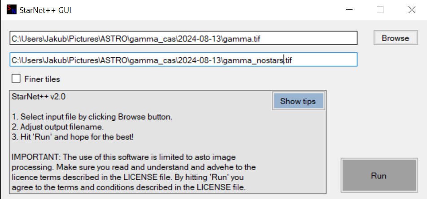
Task: Click the StarNet++ app icon in title bar
Action: coord(12,10)
